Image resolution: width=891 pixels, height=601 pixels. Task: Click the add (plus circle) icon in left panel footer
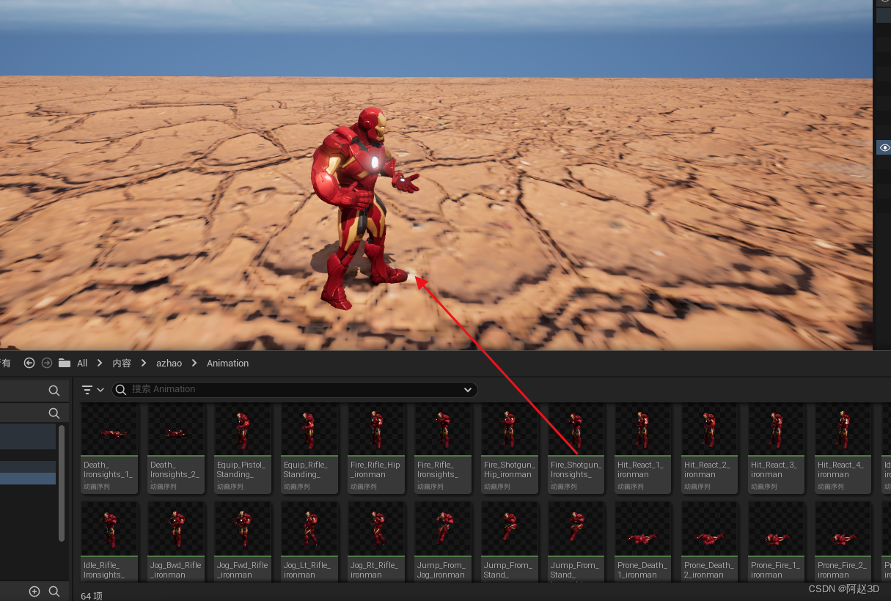coord(34,591)
